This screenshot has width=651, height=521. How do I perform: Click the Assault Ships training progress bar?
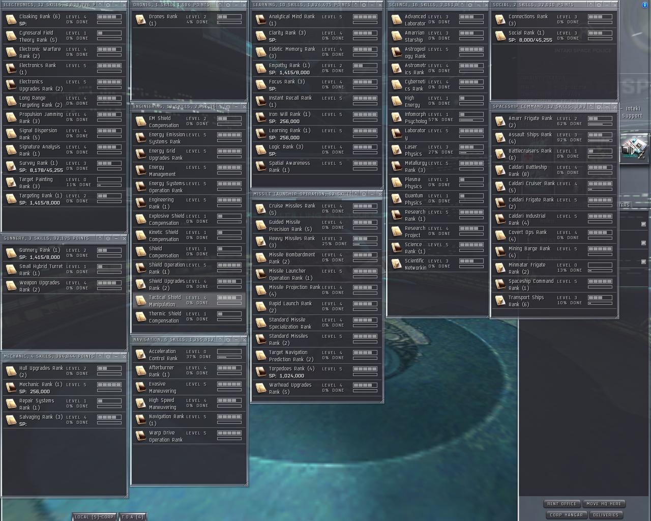click(600, 140)
